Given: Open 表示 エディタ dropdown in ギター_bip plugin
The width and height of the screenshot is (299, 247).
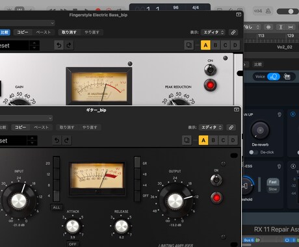Looking at the screenshot, I should [x=211, y=127].
